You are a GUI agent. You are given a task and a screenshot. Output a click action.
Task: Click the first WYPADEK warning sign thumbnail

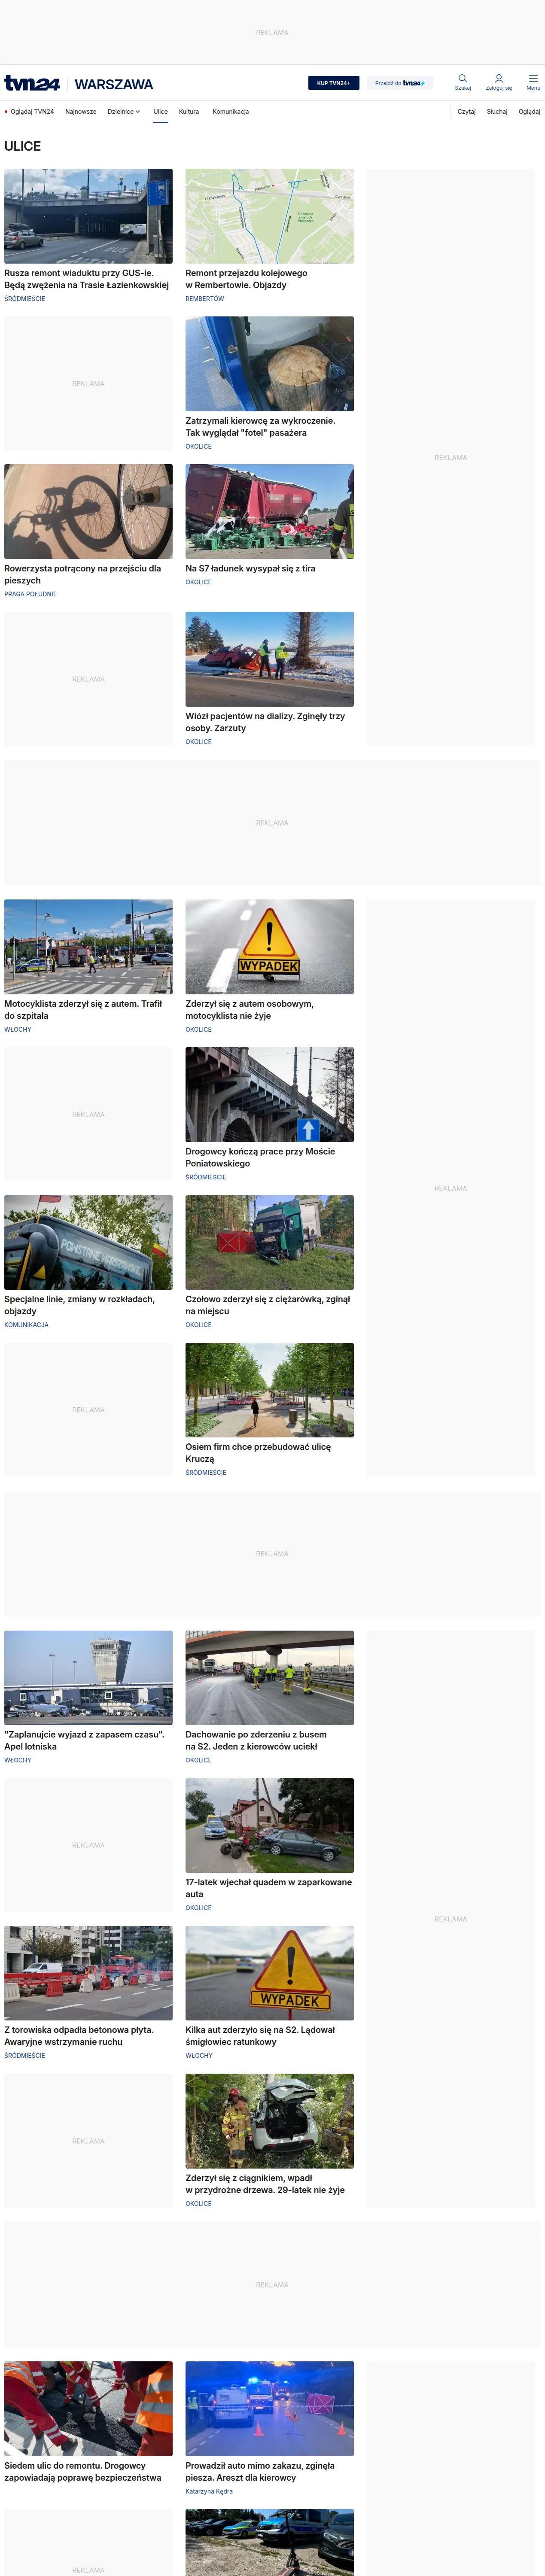point(269,947)
